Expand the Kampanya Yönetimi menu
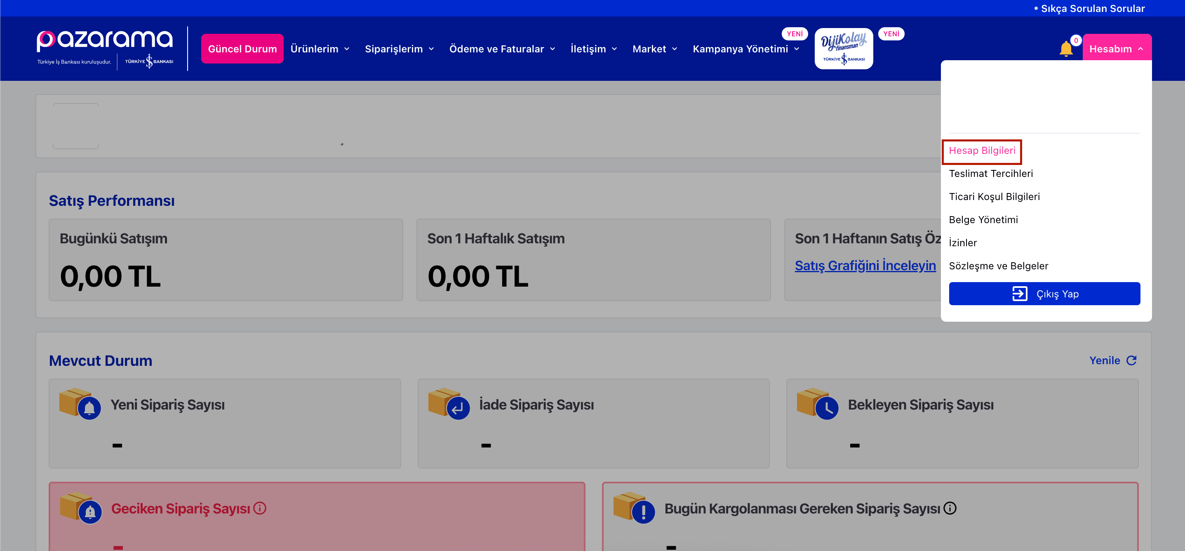Viewport: 1185px width, 551px height. tap(746, 49)
